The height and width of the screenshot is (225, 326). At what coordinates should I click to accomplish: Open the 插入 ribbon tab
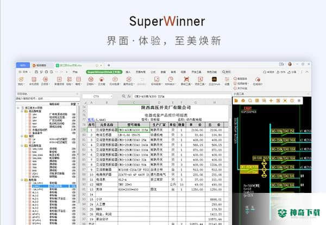[128, 72]
